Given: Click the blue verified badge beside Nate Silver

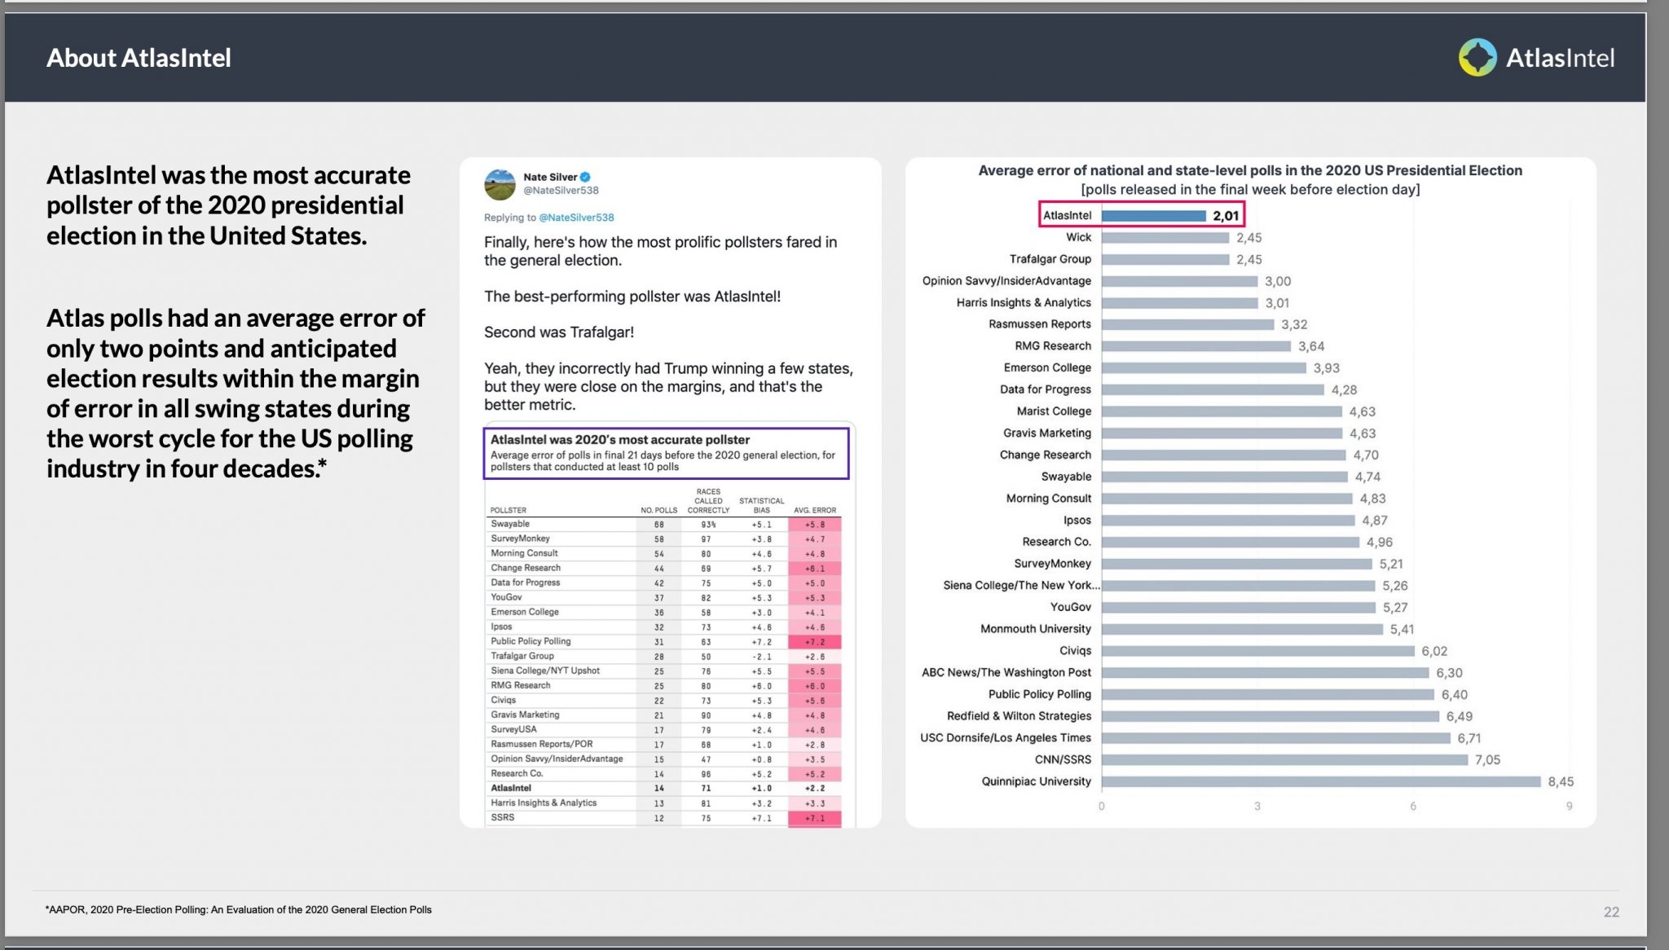Looking at the screenshot, I should 585,177.
